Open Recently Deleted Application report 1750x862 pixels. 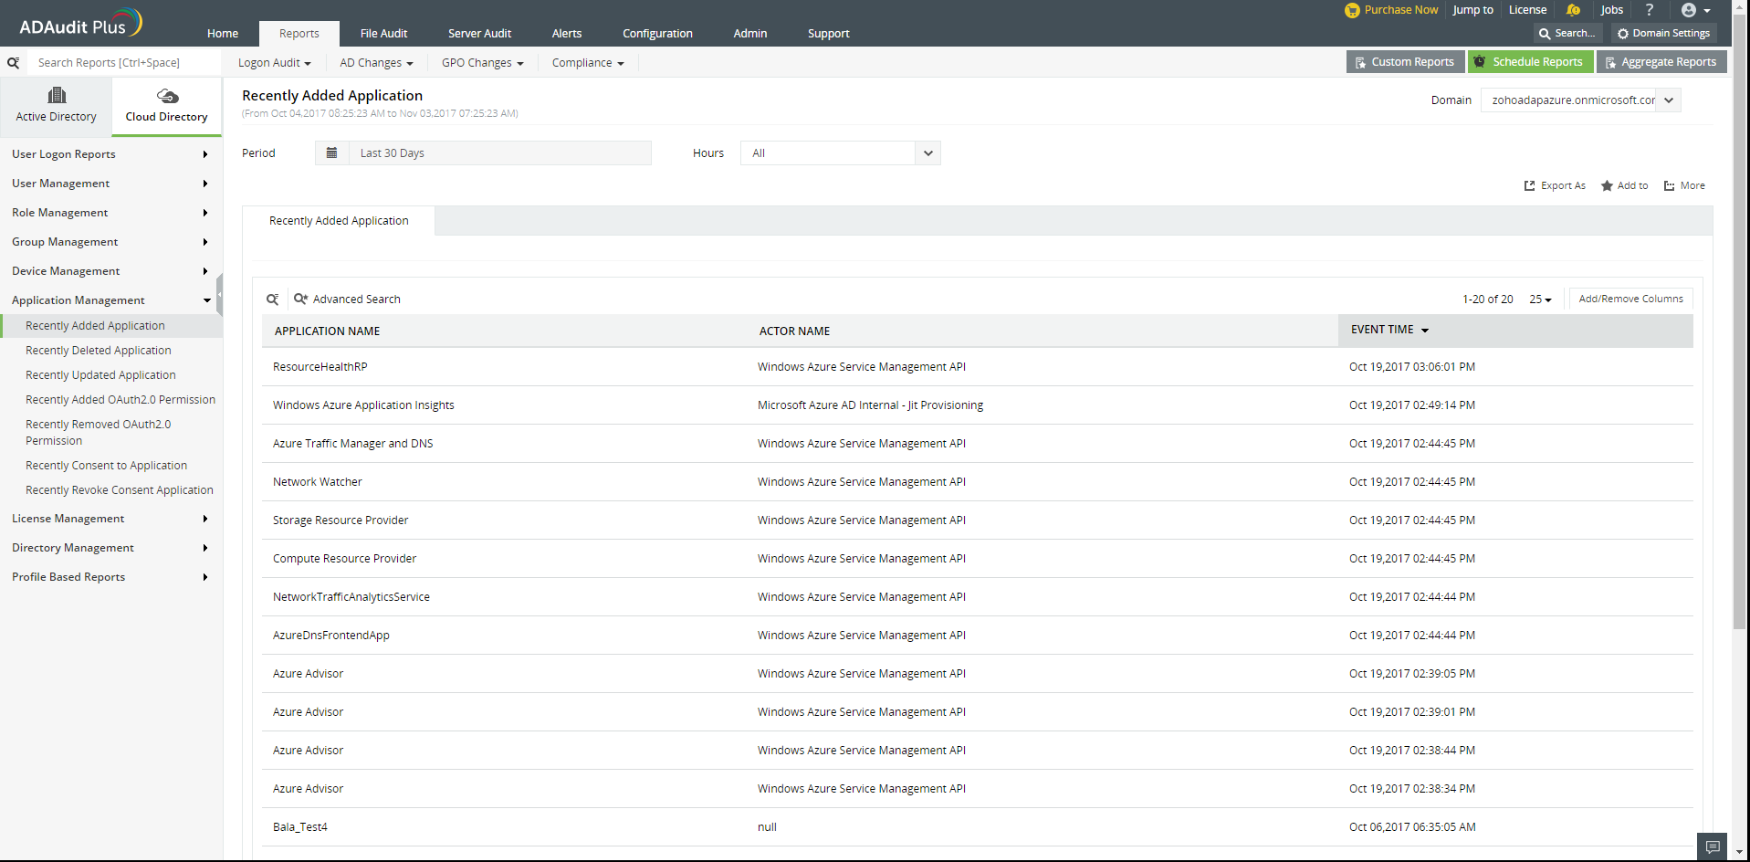(99, 351)
